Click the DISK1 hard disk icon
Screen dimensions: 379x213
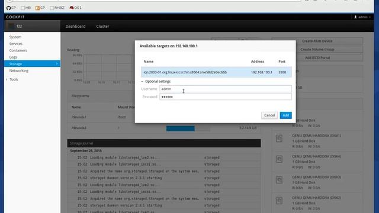[279, 138]
